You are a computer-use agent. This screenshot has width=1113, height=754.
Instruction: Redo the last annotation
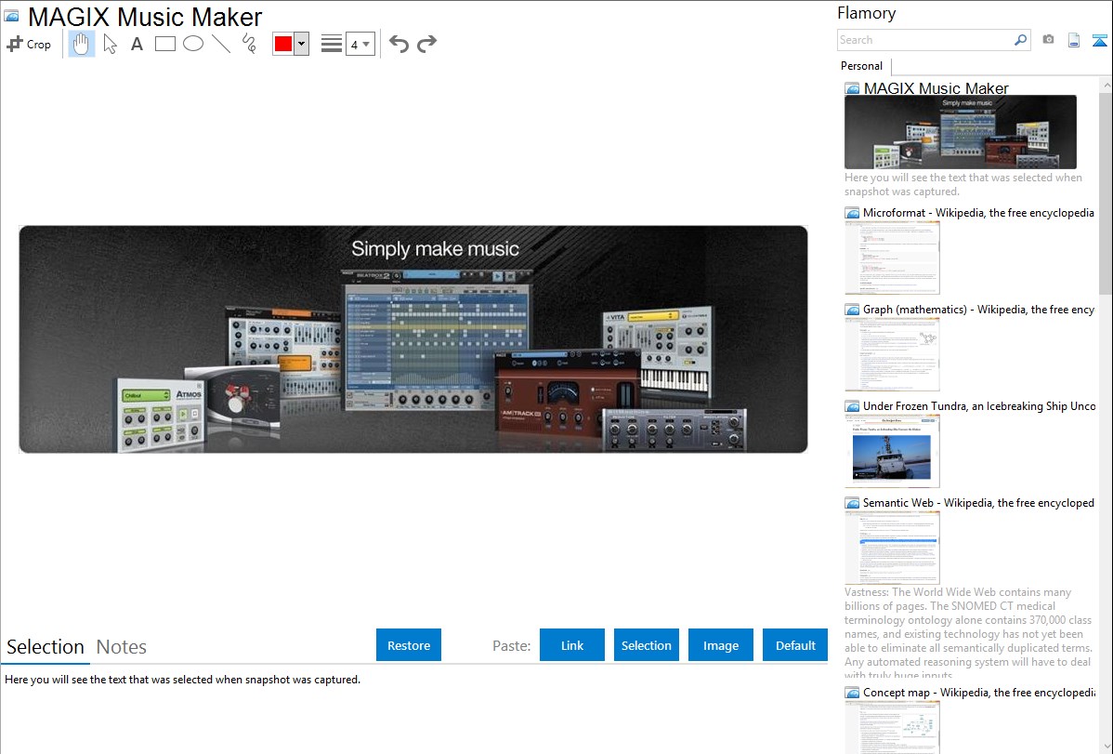coord(426,44)
